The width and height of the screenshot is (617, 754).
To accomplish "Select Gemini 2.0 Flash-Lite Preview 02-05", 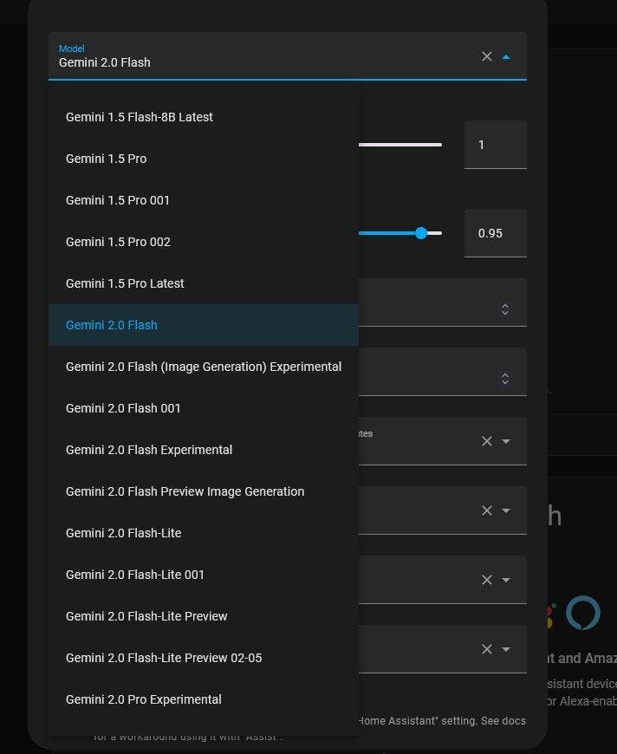I will coord(164,658).
